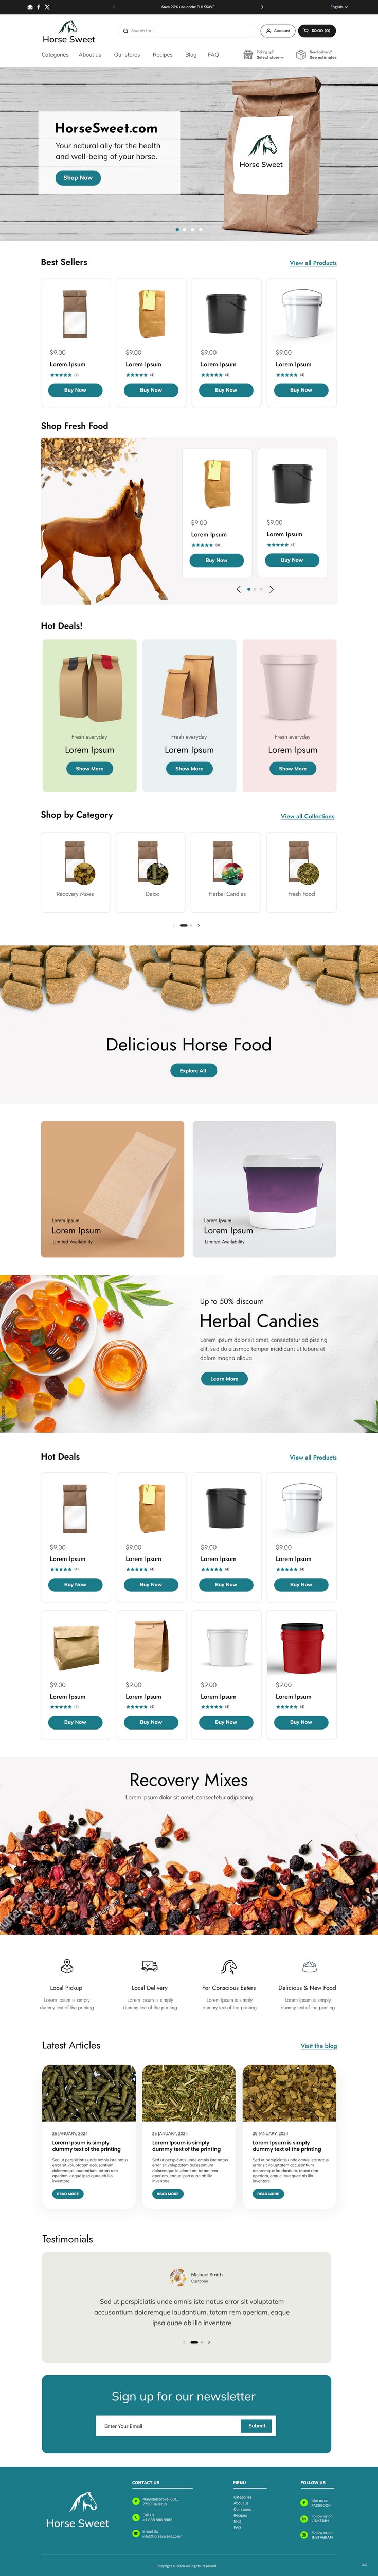Expand the English language dropdown

point(339,7)
